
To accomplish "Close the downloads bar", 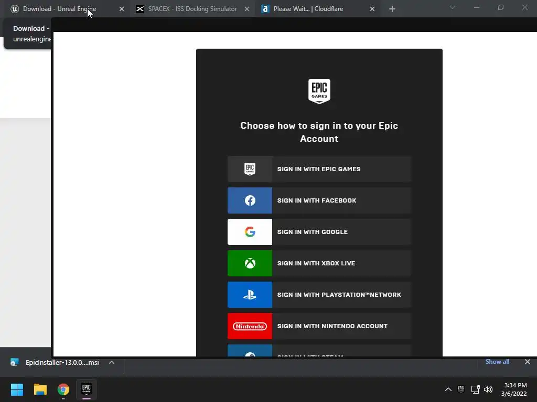I will (x=528, y=362).
